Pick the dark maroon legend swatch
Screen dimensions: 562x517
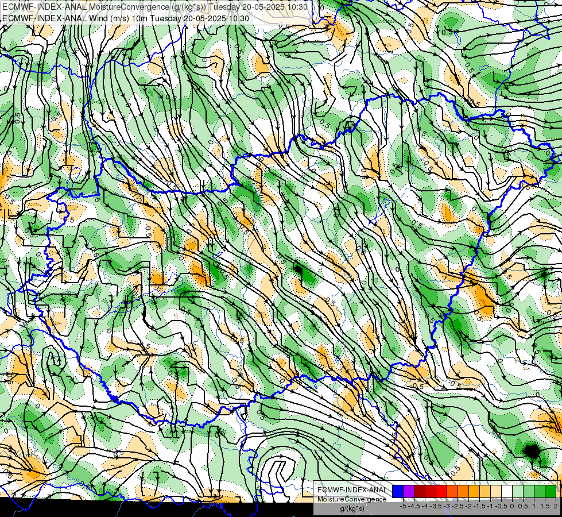[420, 492]
